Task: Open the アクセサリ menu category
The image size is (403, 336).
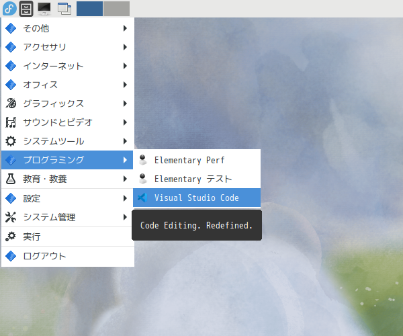Action: pos(68,47)
